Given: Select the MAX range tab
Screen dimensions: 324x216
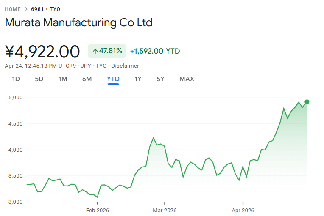Looking at the screenshot, I should click(x=187, y=79).
